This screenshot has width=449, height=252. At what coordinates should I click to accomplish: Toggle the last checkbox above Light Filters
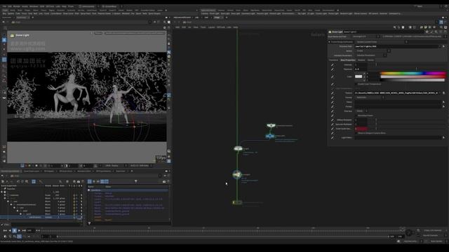pos(356,133)
